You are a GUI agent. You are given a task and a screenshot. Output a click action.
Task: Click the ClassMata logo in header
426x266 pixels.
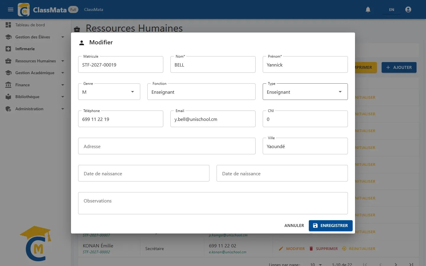pyautogui.click(x=24, y=9)
